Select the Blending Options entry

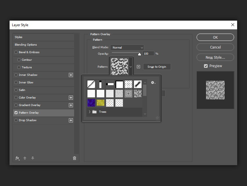pos(44,45)
